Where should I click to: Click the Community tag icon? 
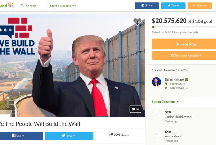pyautogui.click(x=166, y=84)
